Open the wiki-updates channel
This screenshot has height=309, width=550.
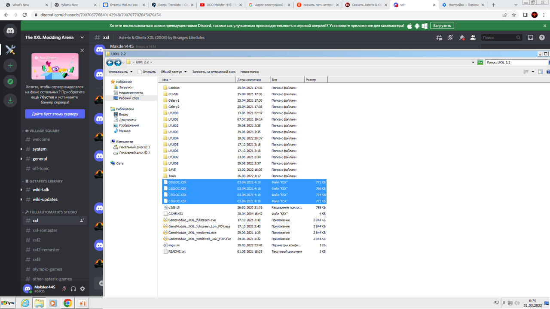pos(55,199)
